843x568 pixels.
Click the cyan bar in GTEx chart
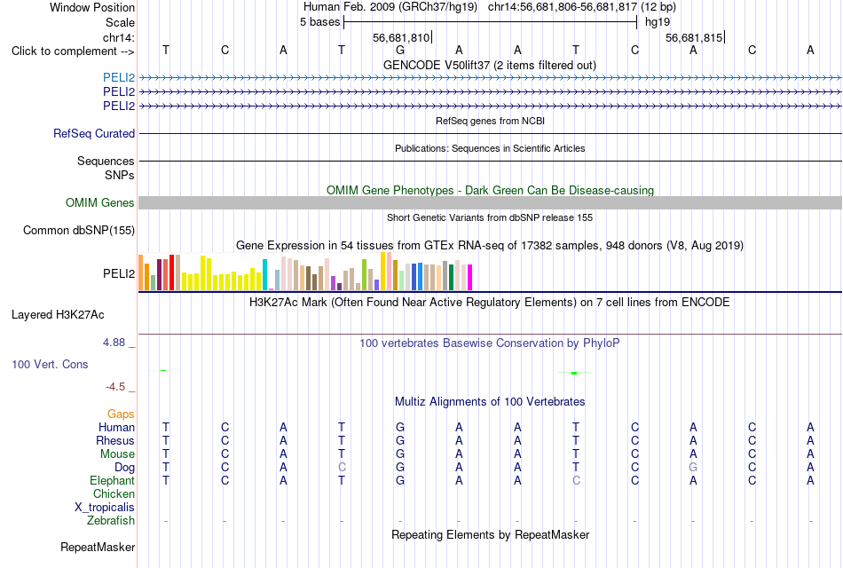[x=264, y=275]
